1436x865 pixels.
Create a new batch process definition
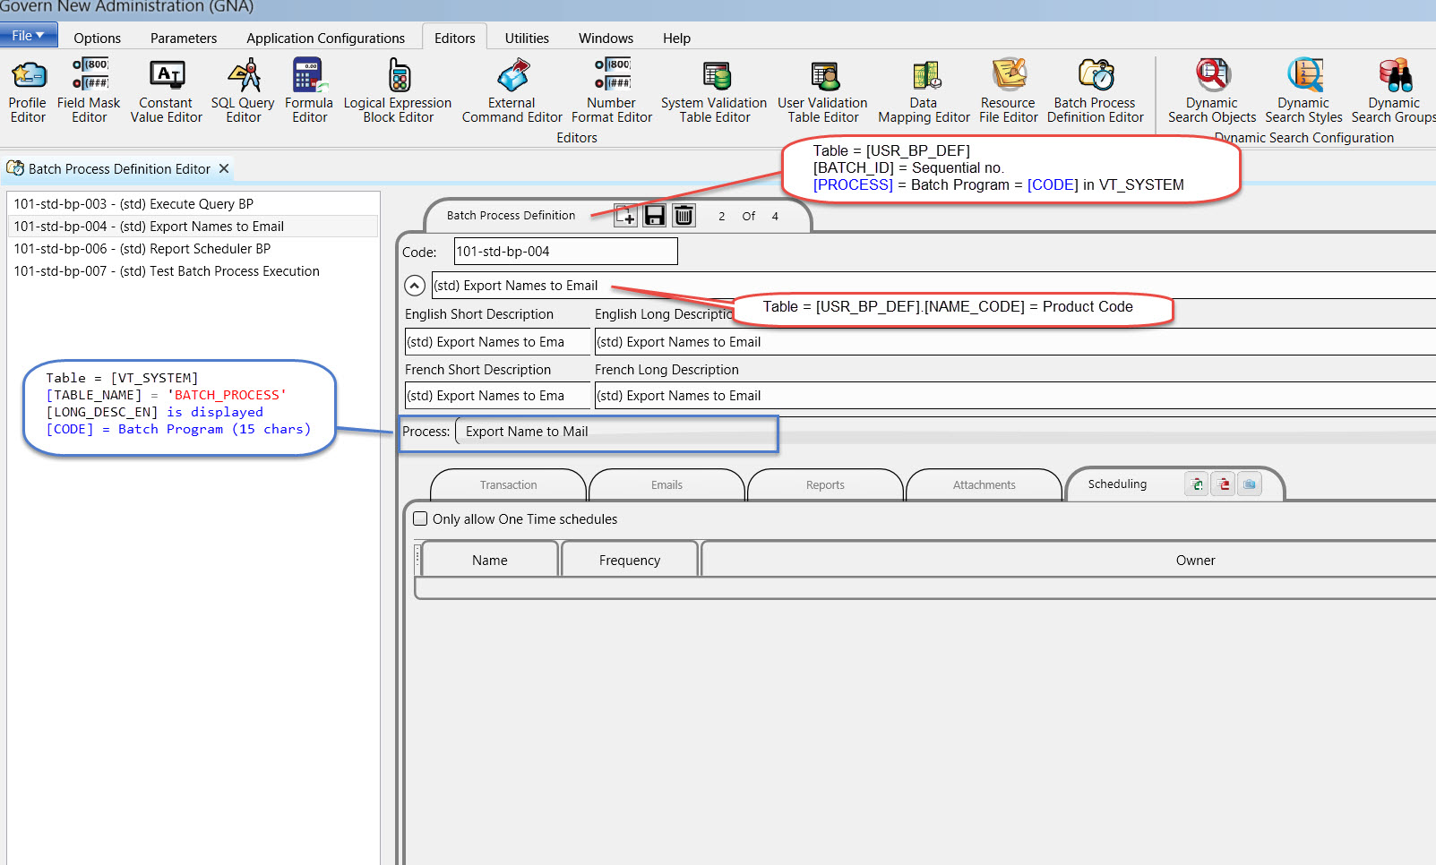click(625, 216)
